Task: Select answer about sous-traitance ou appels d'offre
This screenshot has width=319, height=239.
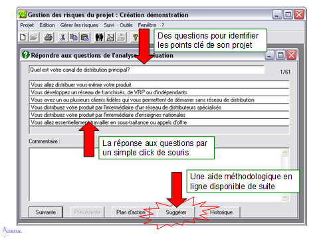Action: (x=159, y=122)
